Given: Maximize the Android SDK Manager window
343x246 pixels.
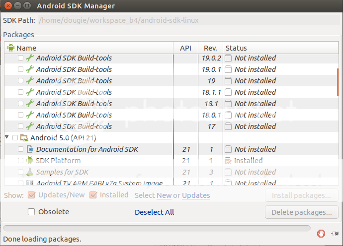Looking at the screenshot, I should tap(27, 5).
